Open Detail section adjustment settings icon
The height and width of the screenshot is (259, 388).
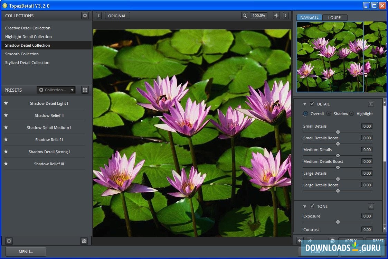371,104
